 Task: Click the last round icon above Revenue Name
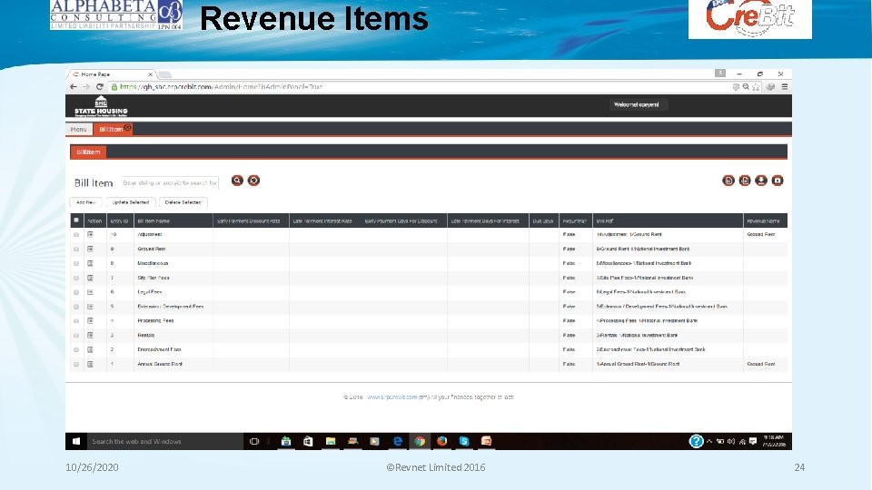[x=778, y=181]
